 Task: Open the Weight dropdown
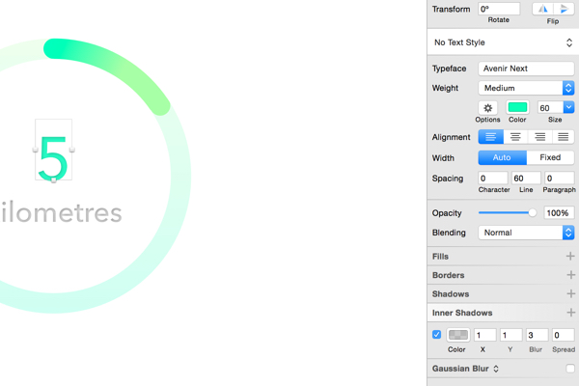(526, 88)
